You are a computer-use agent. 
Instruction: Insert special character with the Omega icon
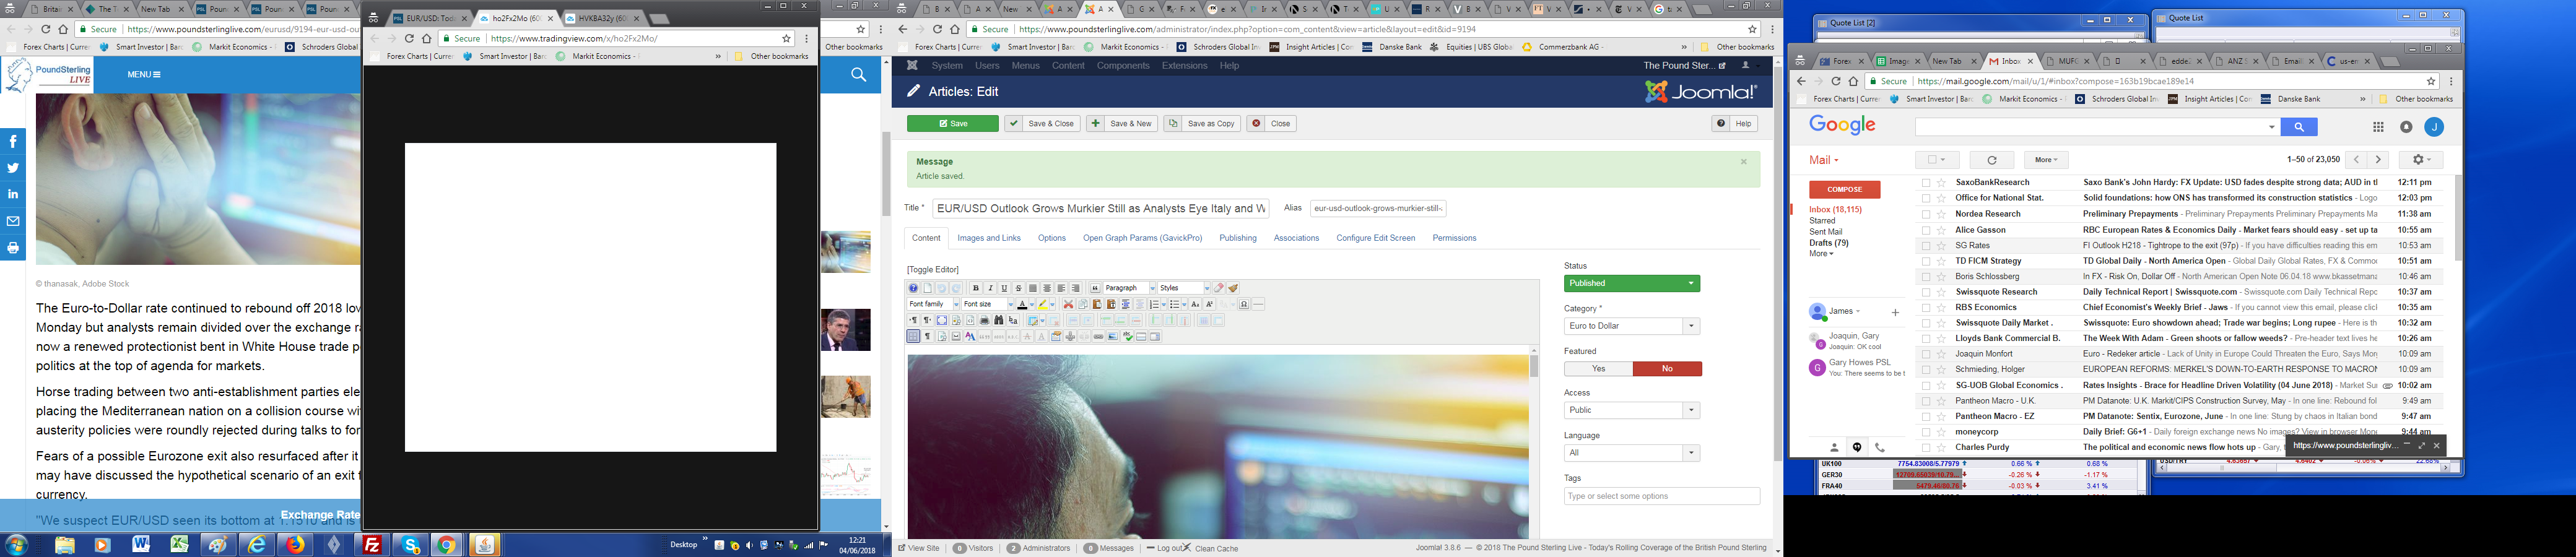1244,304
